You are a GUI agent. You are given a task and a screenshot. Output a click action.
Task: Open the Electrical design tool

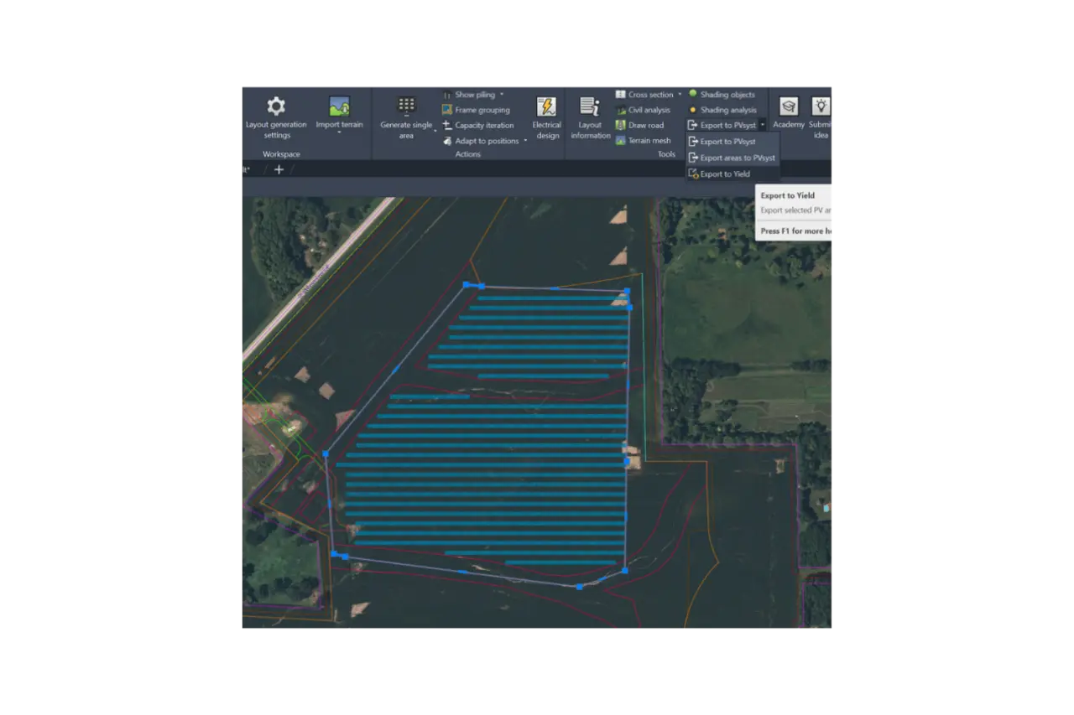point(546,117)
